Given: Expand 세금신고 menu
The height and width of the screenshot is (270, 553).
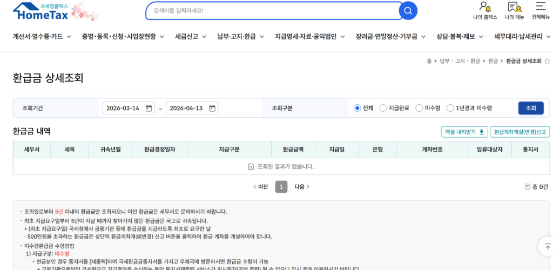Looking at the screenshot, I should [191, 36].
